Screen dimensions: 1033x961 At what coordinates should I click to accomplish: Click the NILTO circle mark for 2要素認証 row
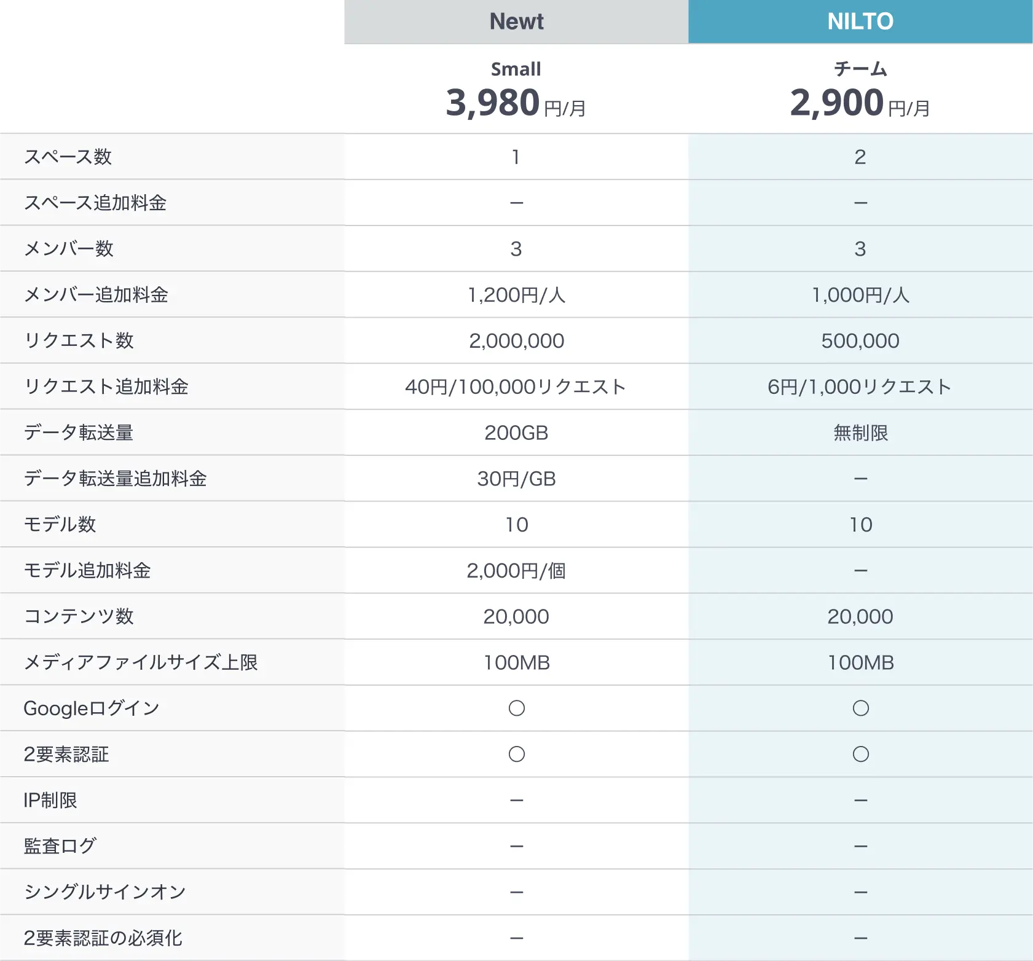(x=860, y=754)
